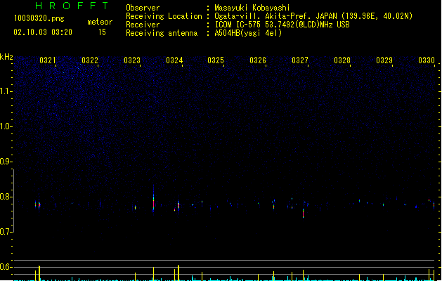Screen dimensions: 442x281
Task: Click the 0328 time marker
Action: (x=342, y=60)
